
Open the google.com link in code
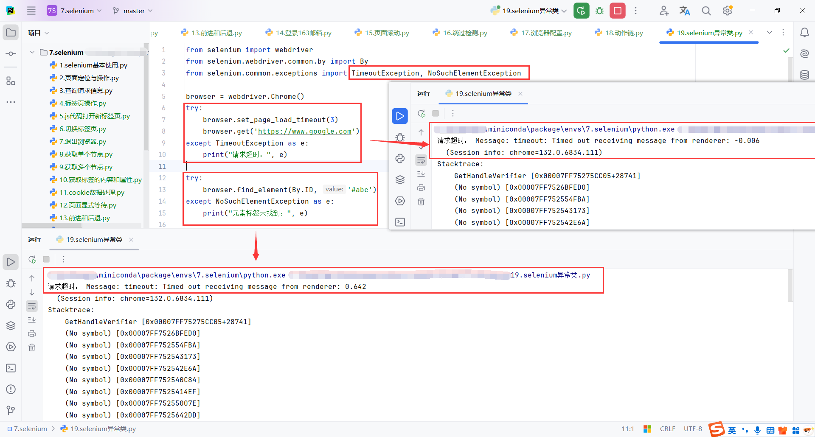coord(305,132)
